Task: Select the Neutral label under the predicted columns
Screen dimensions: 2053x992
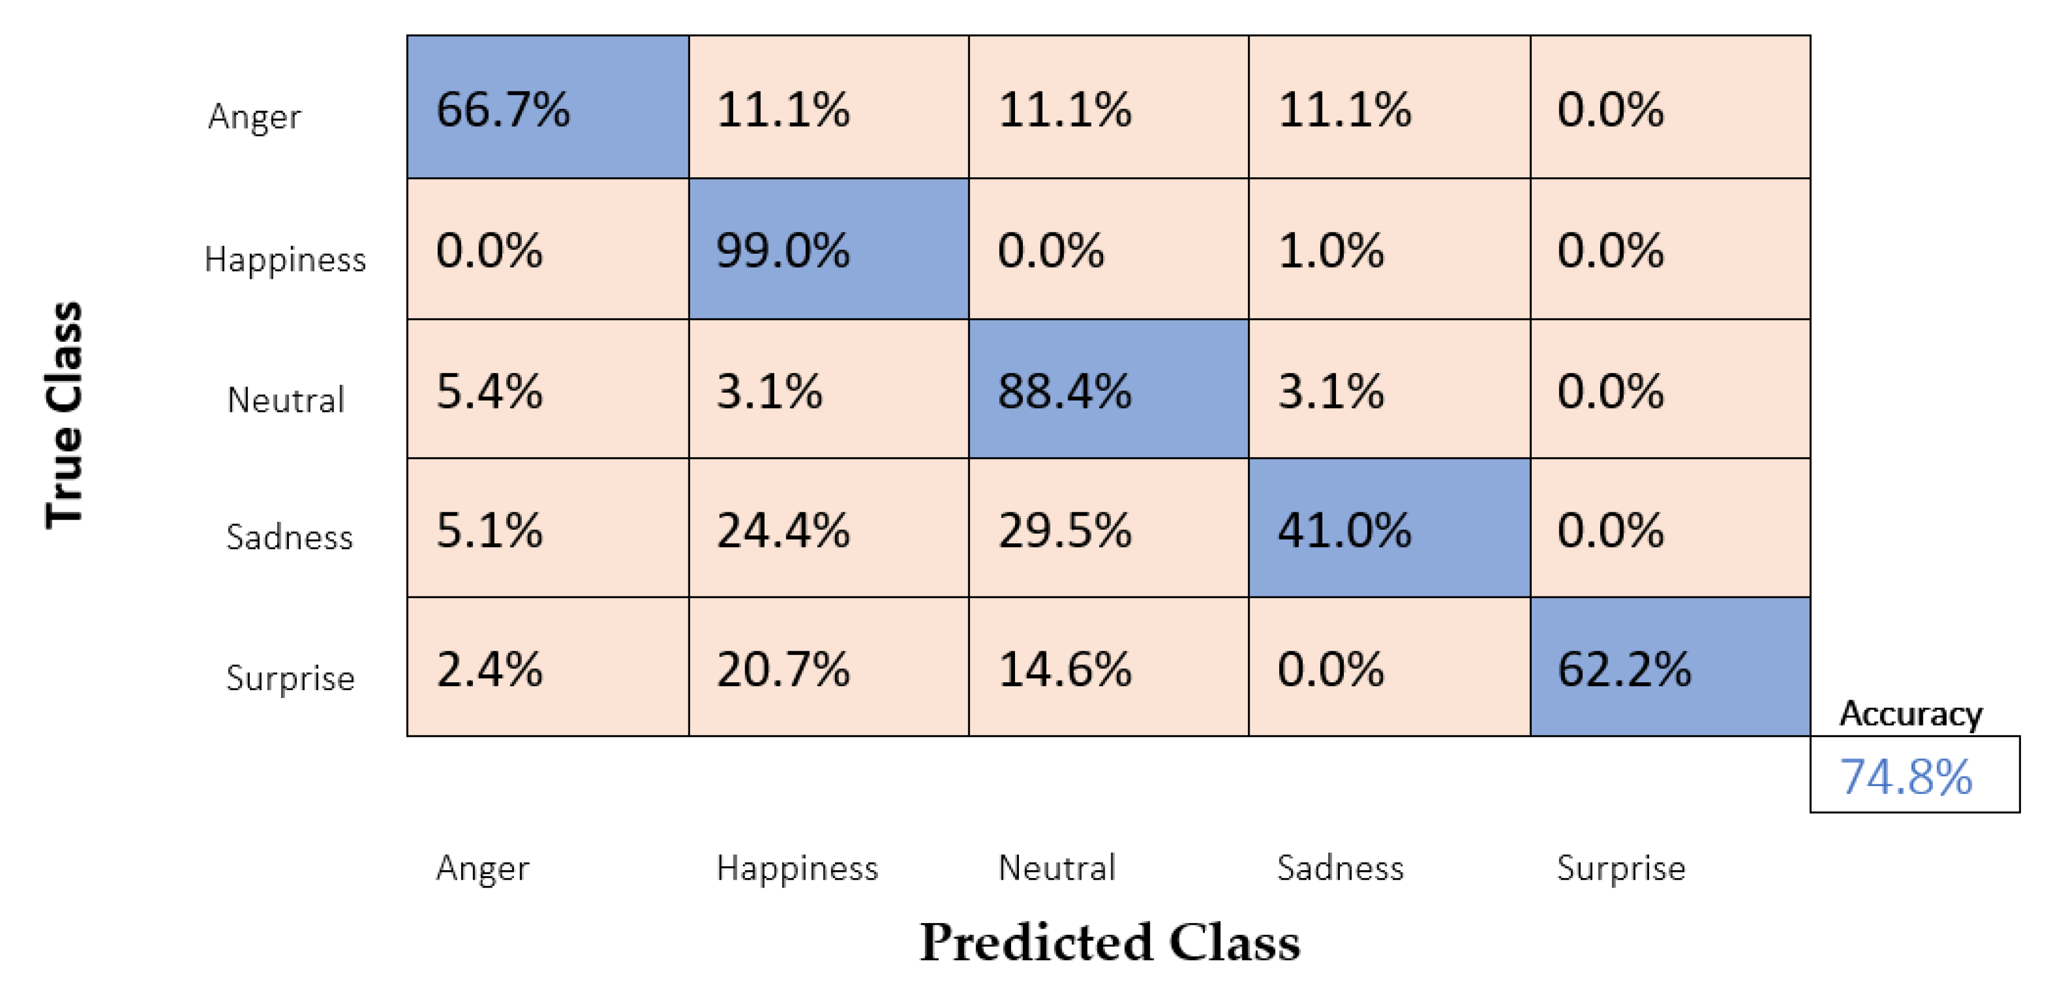Action: coord(1056,867)
